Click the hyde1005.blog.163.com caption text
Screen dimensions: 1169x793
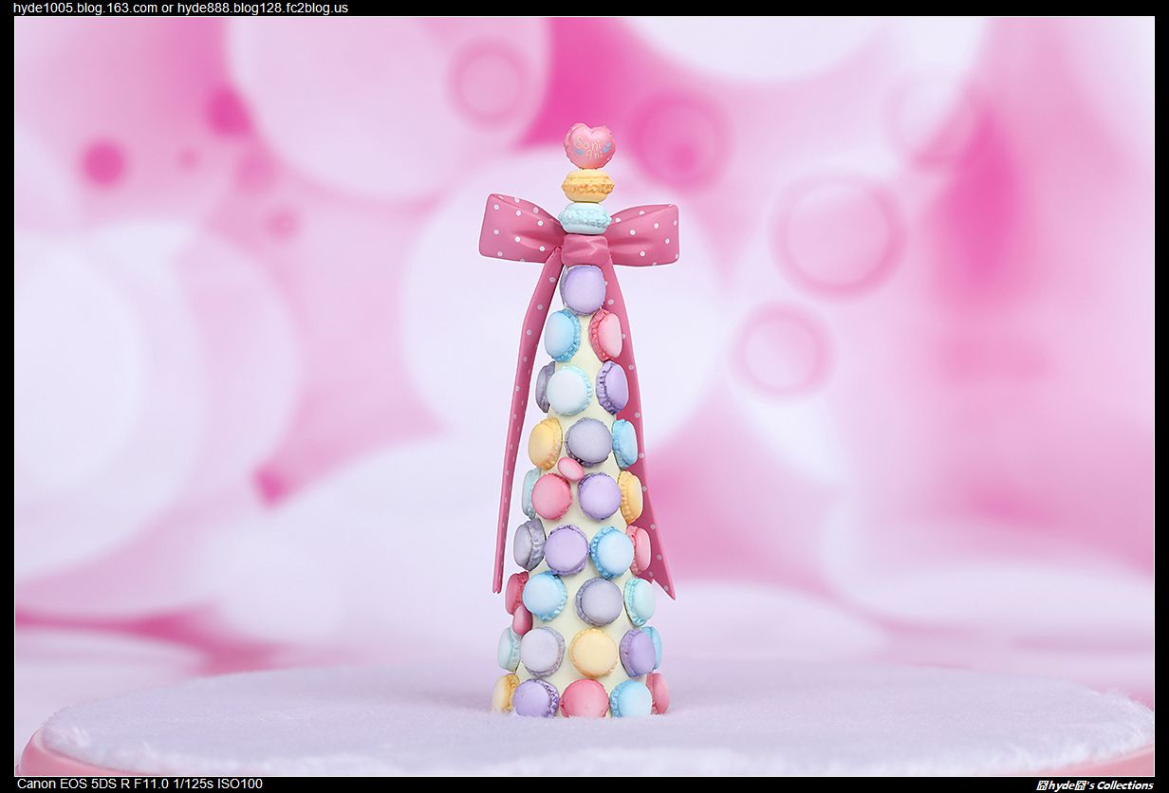[x=85, y=8]
